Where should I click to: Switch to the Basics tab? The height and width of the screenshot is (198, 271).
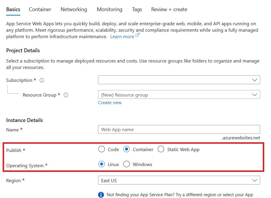13,9
